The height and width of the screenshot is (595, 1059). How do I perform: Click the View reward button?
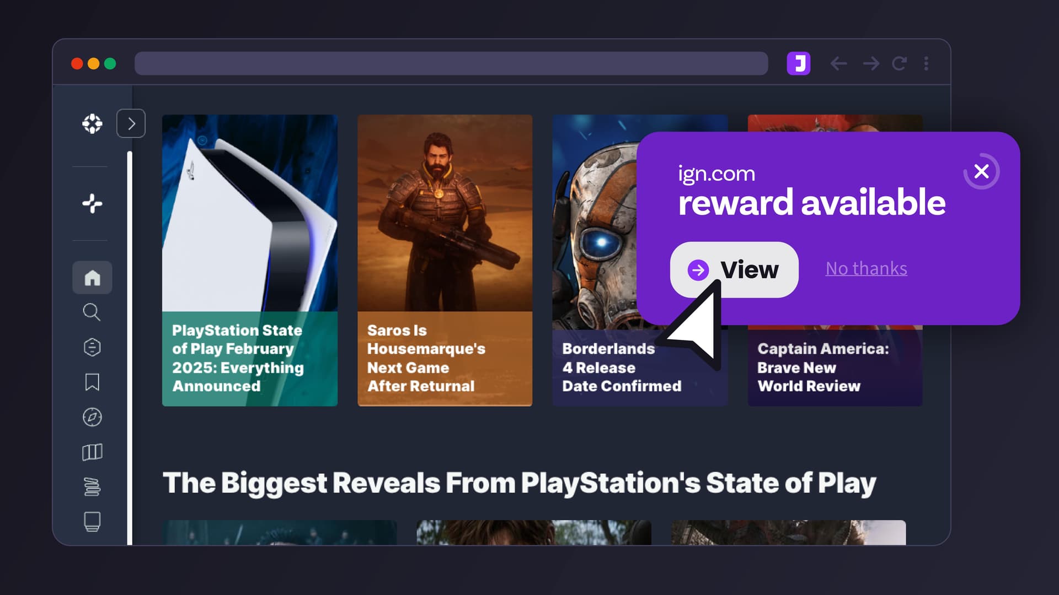(x=734, y=270)
